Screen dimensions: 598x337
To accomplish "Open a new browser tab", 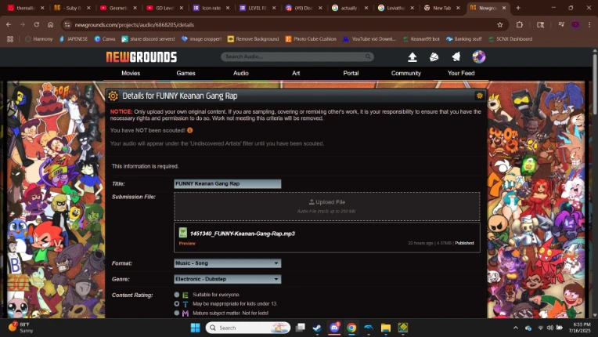I will point(518,8).
